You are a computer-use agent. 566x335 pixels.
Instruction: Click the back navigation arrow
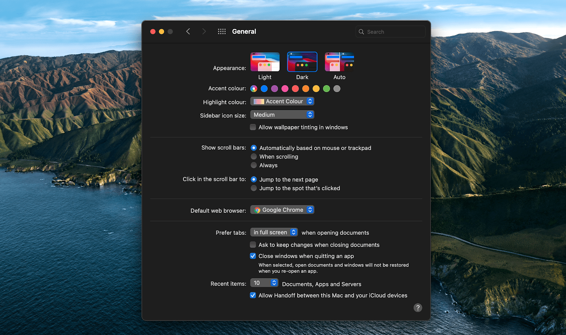point(188,31)
